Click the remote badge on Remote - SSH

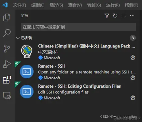click(x=17, y=63)
